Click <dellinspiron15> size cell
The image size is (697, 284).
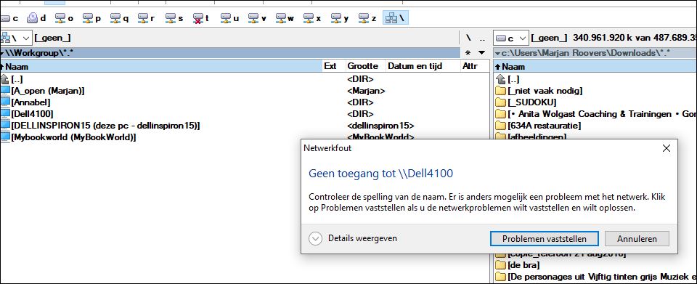click(x=380, y=126)
